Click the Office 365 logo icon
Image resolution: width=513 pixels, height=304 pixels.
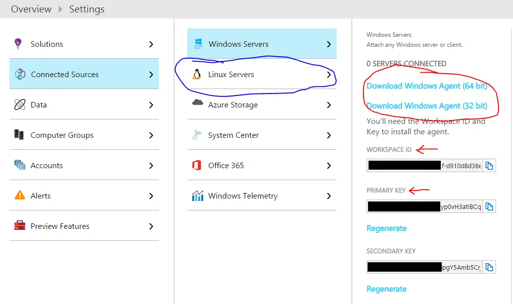[x=197, y=165]
